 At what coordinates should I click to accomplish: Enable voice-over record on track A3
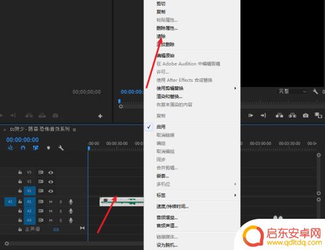point(71,220)
